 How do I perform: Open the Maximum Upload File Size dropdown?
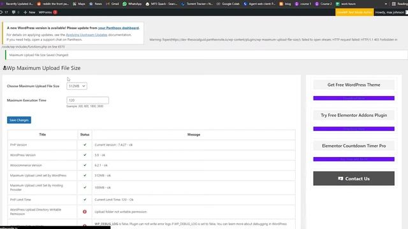coord(76,86)
